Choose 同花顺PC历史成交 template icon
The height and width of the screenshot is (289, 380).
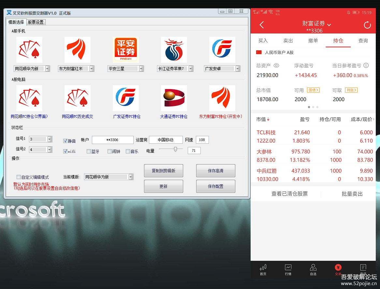tap(78, 98)
